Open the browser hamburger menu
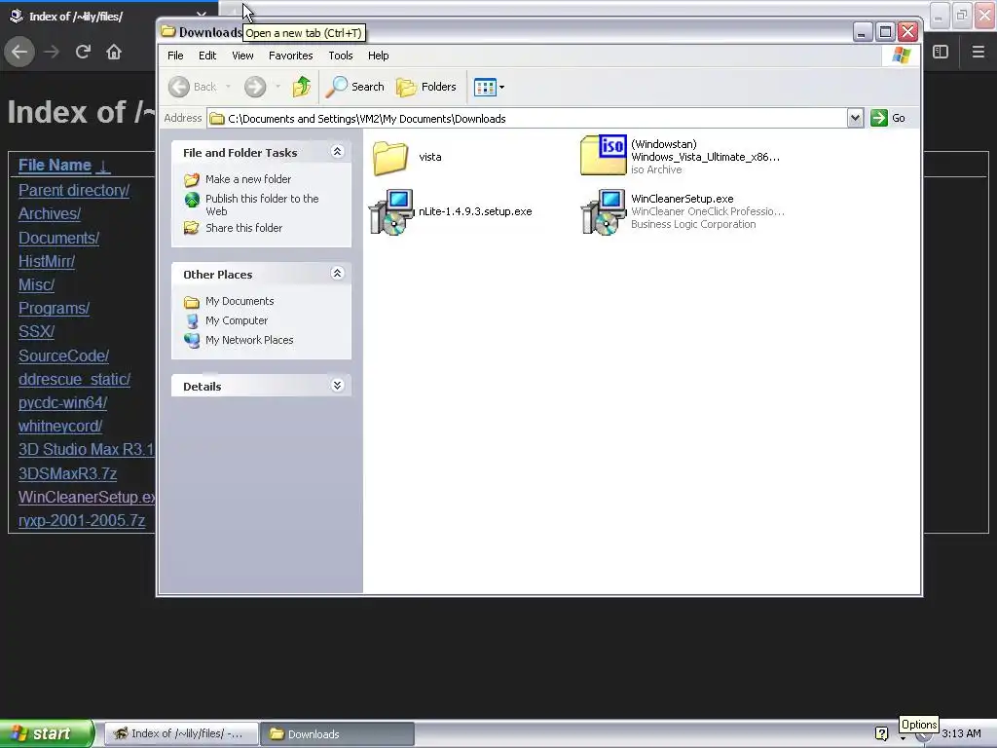This screenshot has height=748, width=997. tap(979, 52)
